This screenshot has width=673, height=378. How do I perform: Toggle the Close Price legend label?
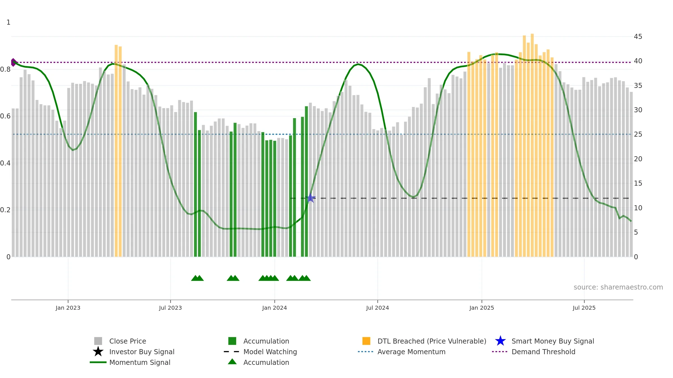pos(128,341)
